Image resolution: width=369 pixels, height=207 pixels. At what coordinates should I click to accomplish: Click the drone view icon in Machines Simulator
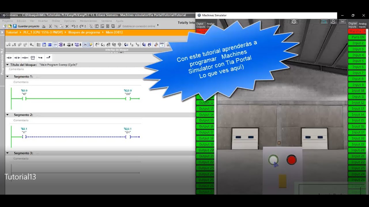(342, 22)
